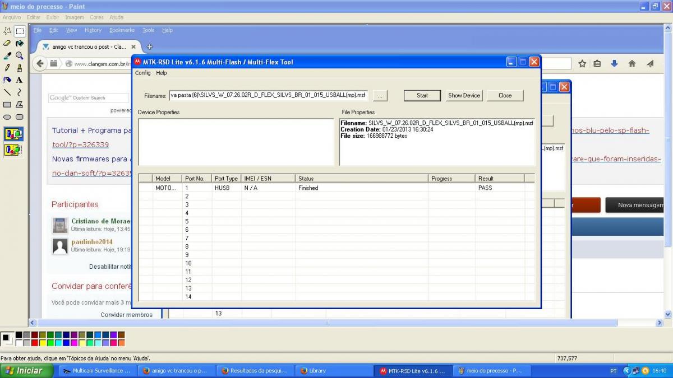
Task: Select the rectangular Select tool in Paint
Action: 19,31
